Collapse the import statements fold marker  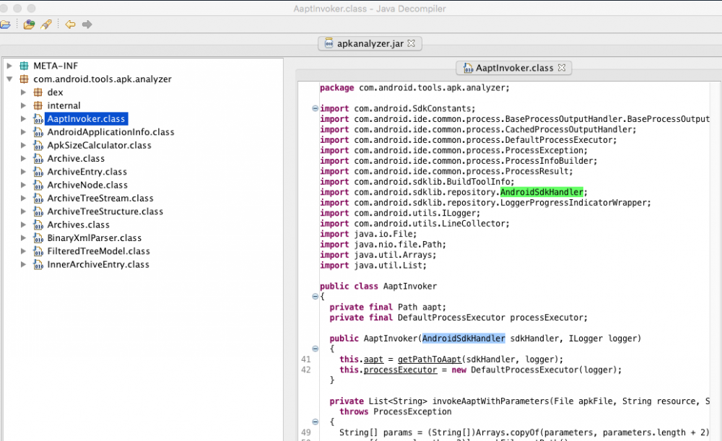pyautogui.click(x=315, y=109)
